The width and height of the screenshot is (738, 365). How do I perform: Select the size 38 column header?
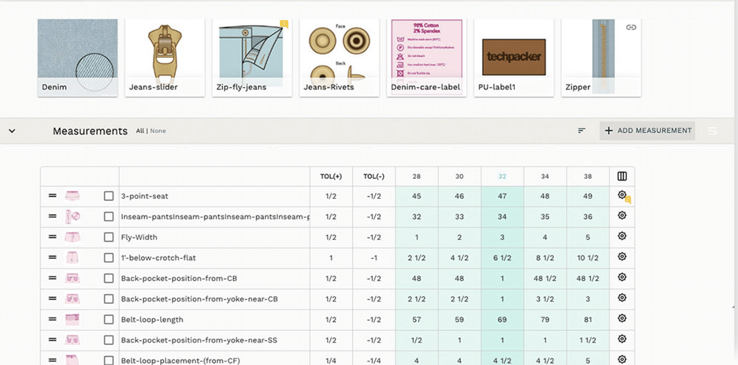click(588, 177)
